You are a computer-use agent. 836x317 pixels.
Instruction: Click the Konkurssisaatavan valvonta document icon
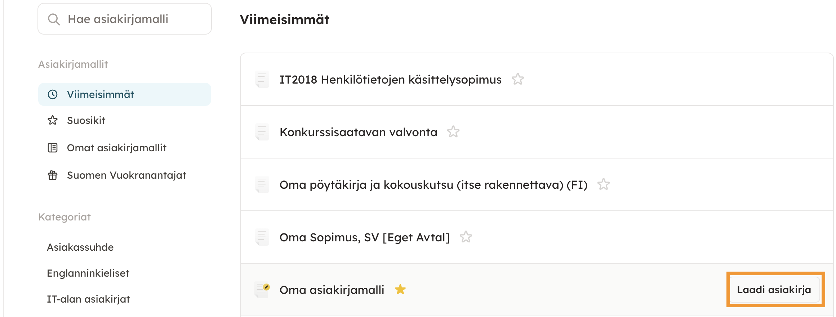tap(262, 132)
